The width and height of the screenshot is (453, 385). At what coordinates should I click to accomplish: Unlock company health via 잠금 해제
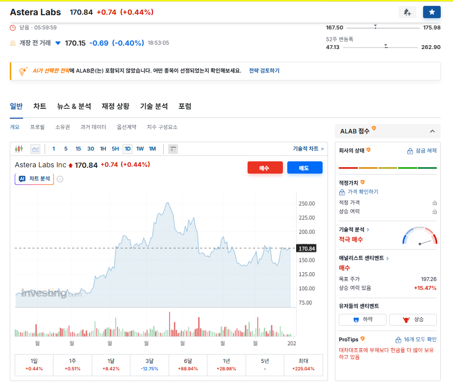pyautogui.click(x=422, y=151)
